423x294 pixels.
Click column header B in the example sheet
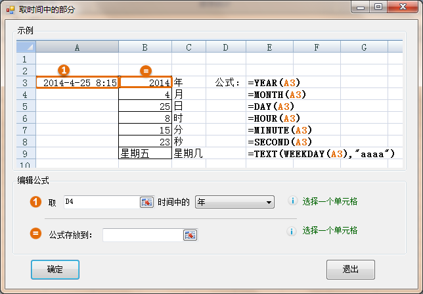pos(145,47)
